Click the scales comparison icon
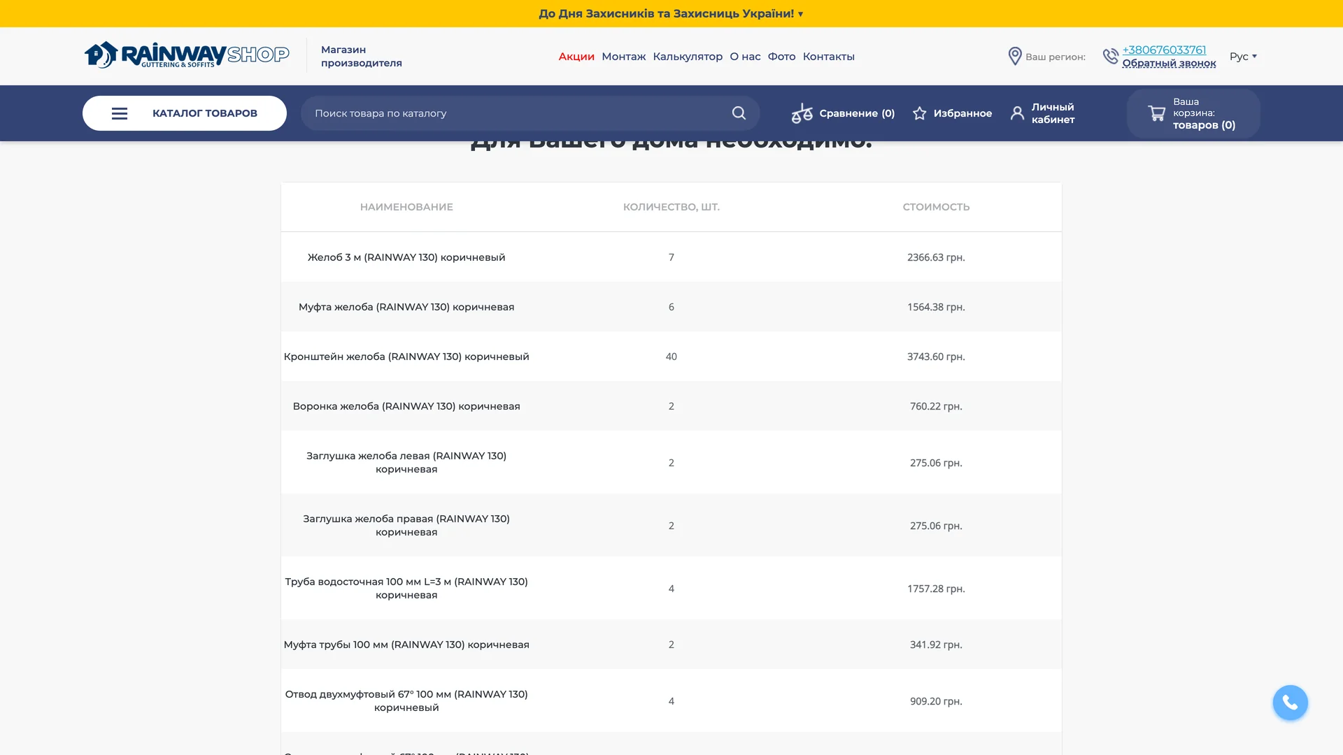The width and height of the screenshot is (1343, 755). point(802,113)
